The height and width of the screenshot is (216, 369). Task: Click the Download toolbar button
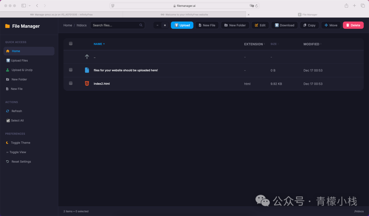coord(284,25)
